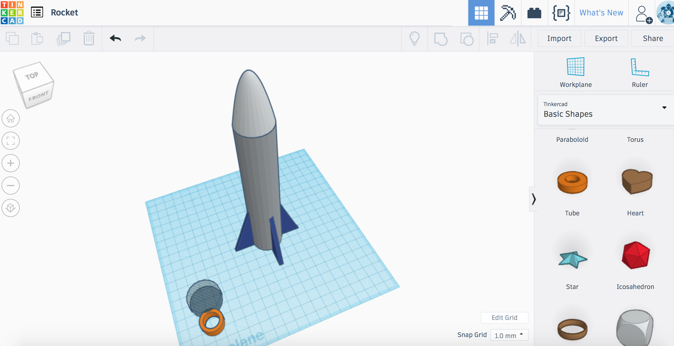The image size is (674, 346).
Task: Open the Rocket design menu
Action: pos(37,12)
